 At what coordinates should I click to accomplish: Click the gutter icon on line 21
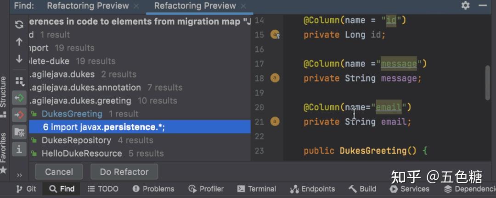click(x=275, y=121)
